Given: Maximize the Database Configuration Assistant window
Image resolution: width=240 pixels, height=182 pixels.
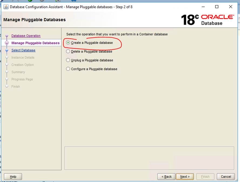Looking at the screenshot, I should pos(217,7).
